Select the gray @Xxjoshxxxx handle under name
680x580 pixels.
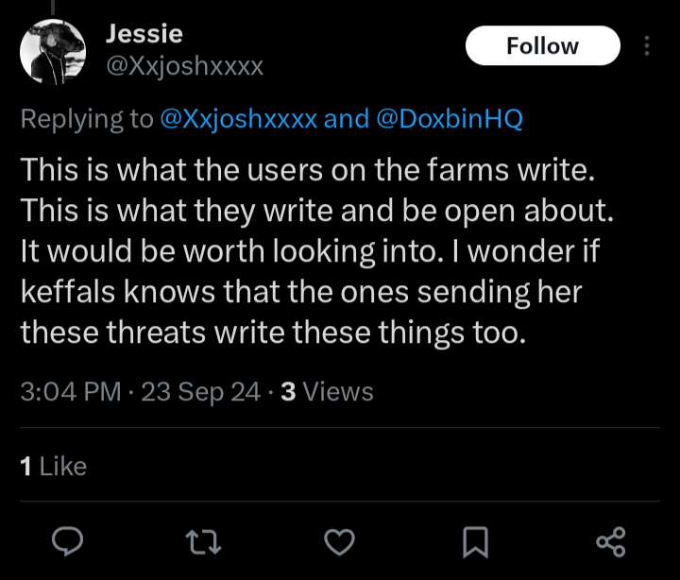click(x=185, y=66)
